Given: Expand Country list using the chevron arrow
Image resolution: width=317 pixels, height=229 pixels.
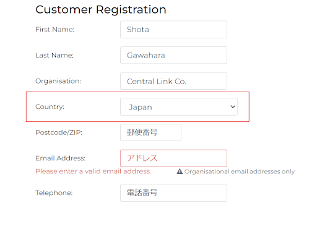Looking at the screenshot, I should 233,106.
